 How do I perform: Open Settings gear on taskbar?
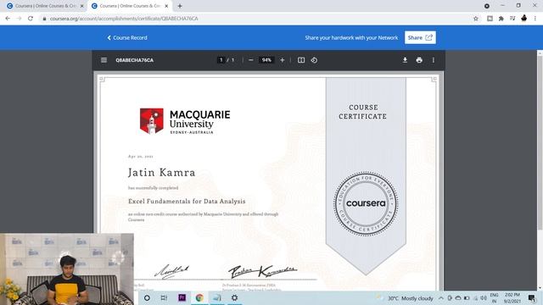coord(234,297)
